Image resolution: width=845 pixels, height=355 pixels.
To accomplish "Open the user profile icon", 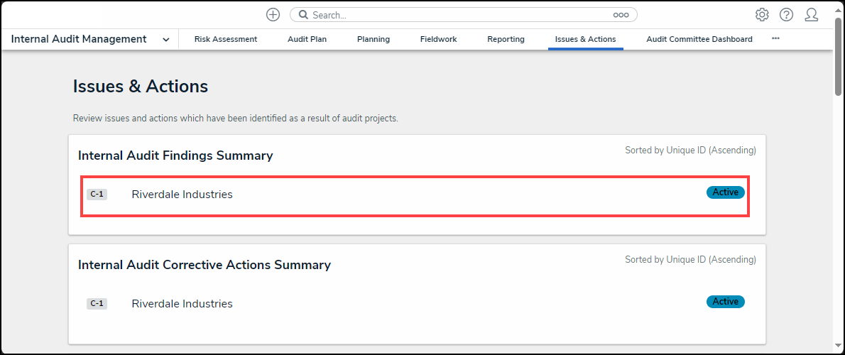I will point(811,15).
